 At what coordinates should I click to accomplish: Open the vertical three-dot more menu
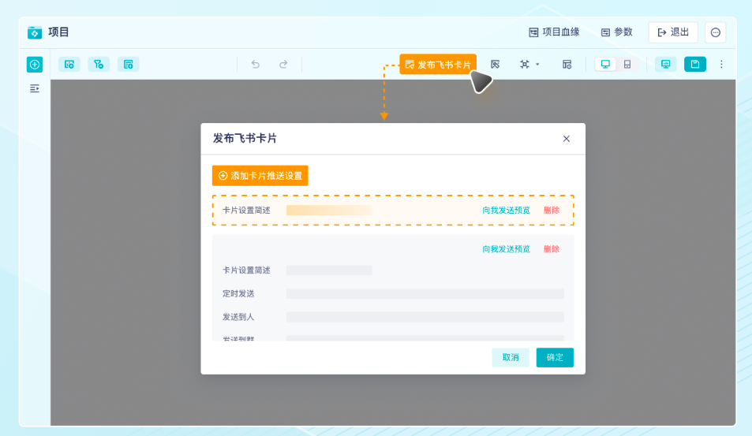(x=721, y=64)
